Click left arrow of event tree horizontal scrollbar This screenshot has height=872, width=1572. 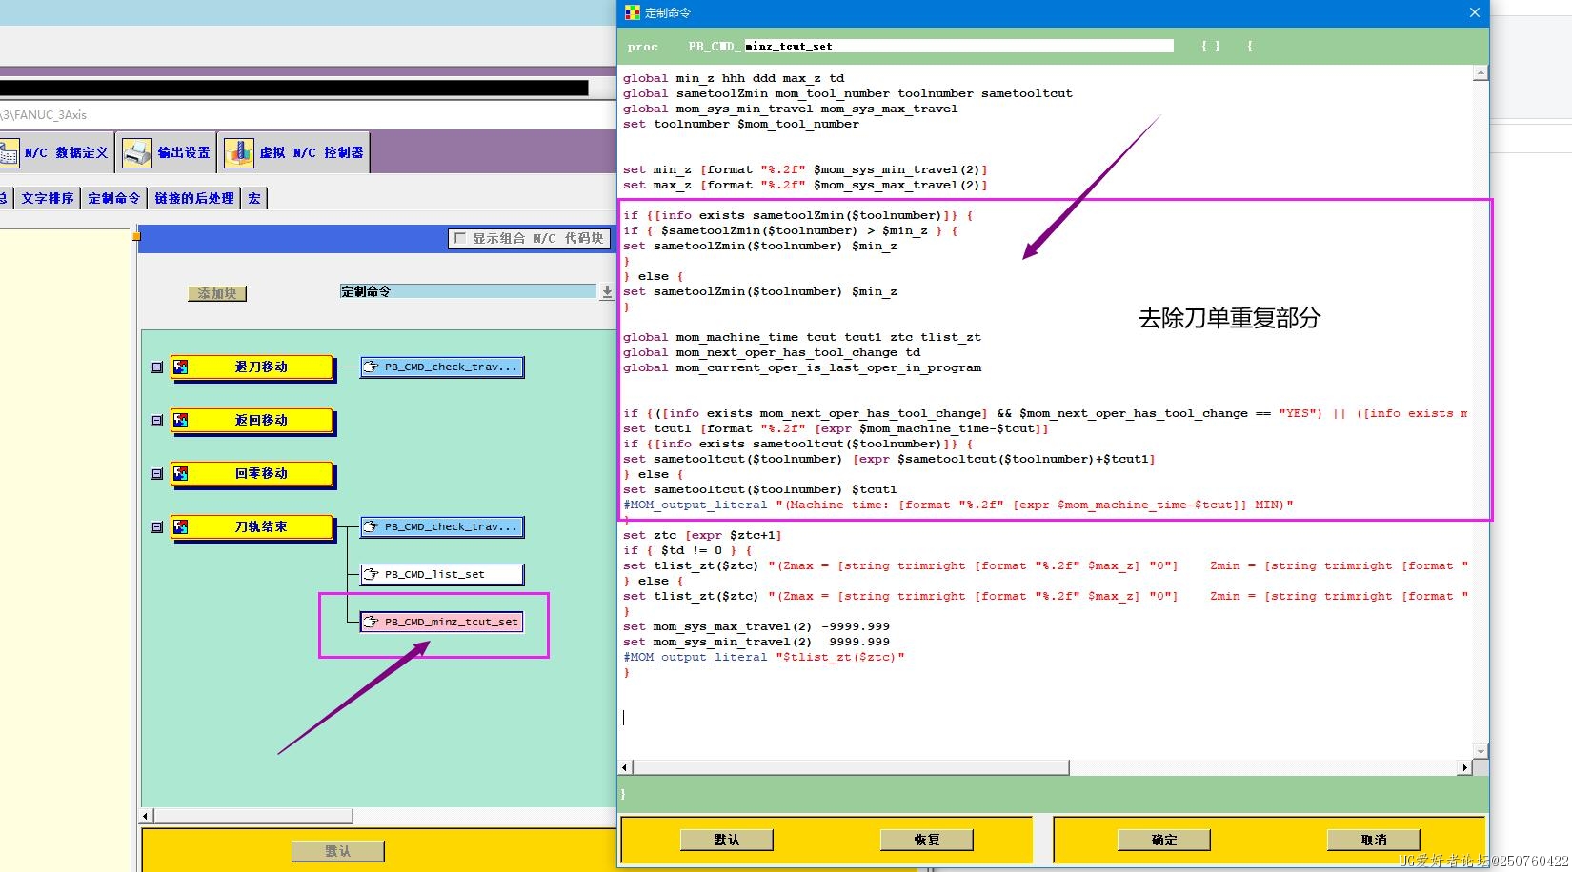[x=146, y=816]
